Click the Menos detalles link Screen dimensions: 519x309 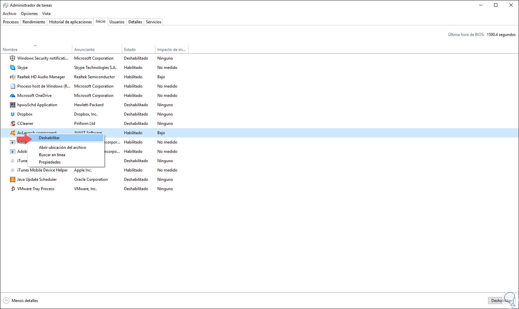click(x=25, y=301)
